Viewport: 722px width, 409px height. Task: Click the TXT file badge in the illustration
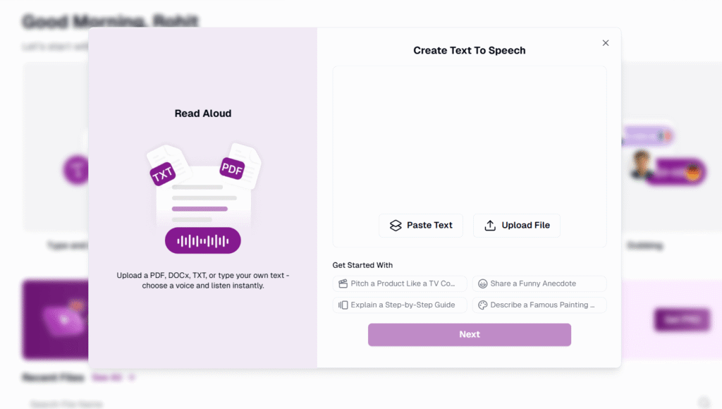pyautogui.click(x=163, y=174)
